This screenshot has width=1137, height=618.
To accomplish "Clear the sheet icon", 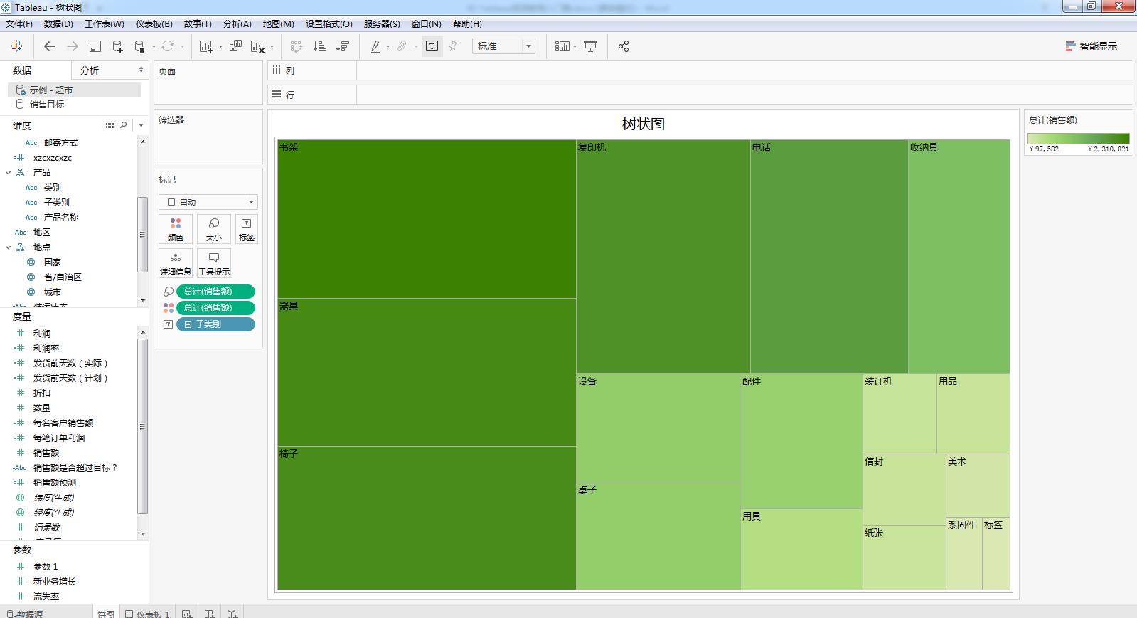I will 257,46.
